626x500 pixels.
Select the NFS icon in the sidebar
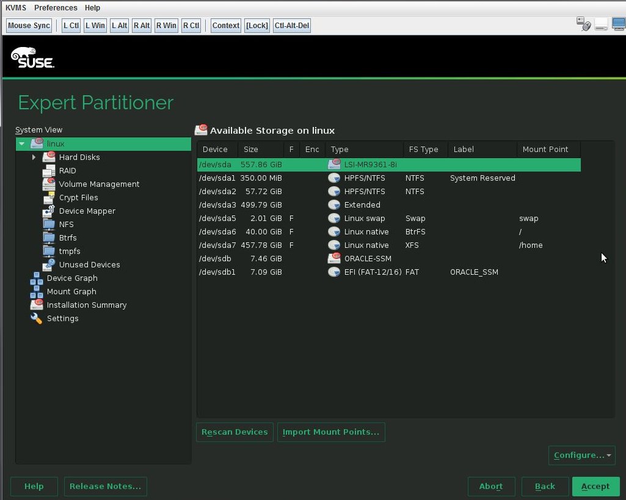tap(49, 224)
